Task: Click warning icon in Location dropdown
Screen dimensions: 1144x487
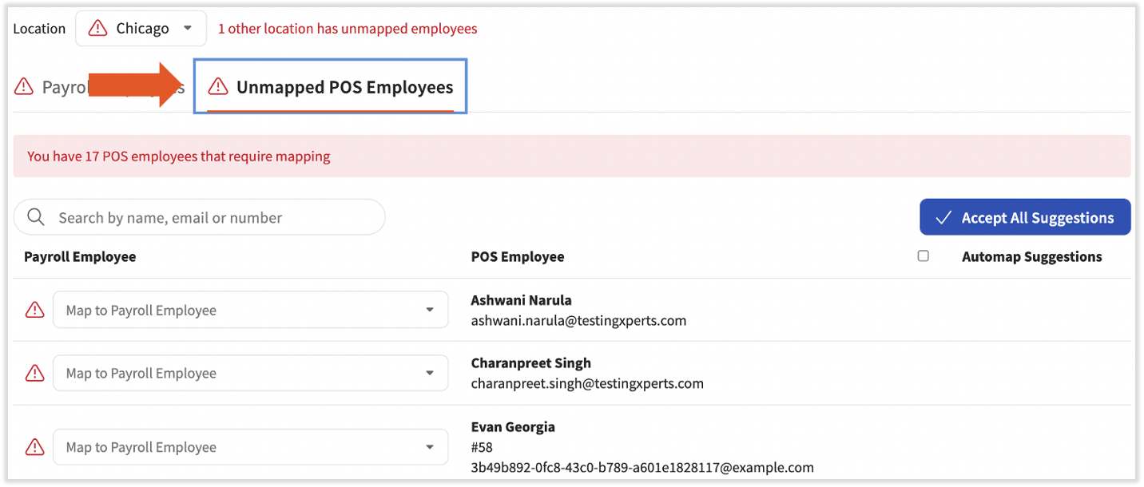Action: (x=97, y=29)
